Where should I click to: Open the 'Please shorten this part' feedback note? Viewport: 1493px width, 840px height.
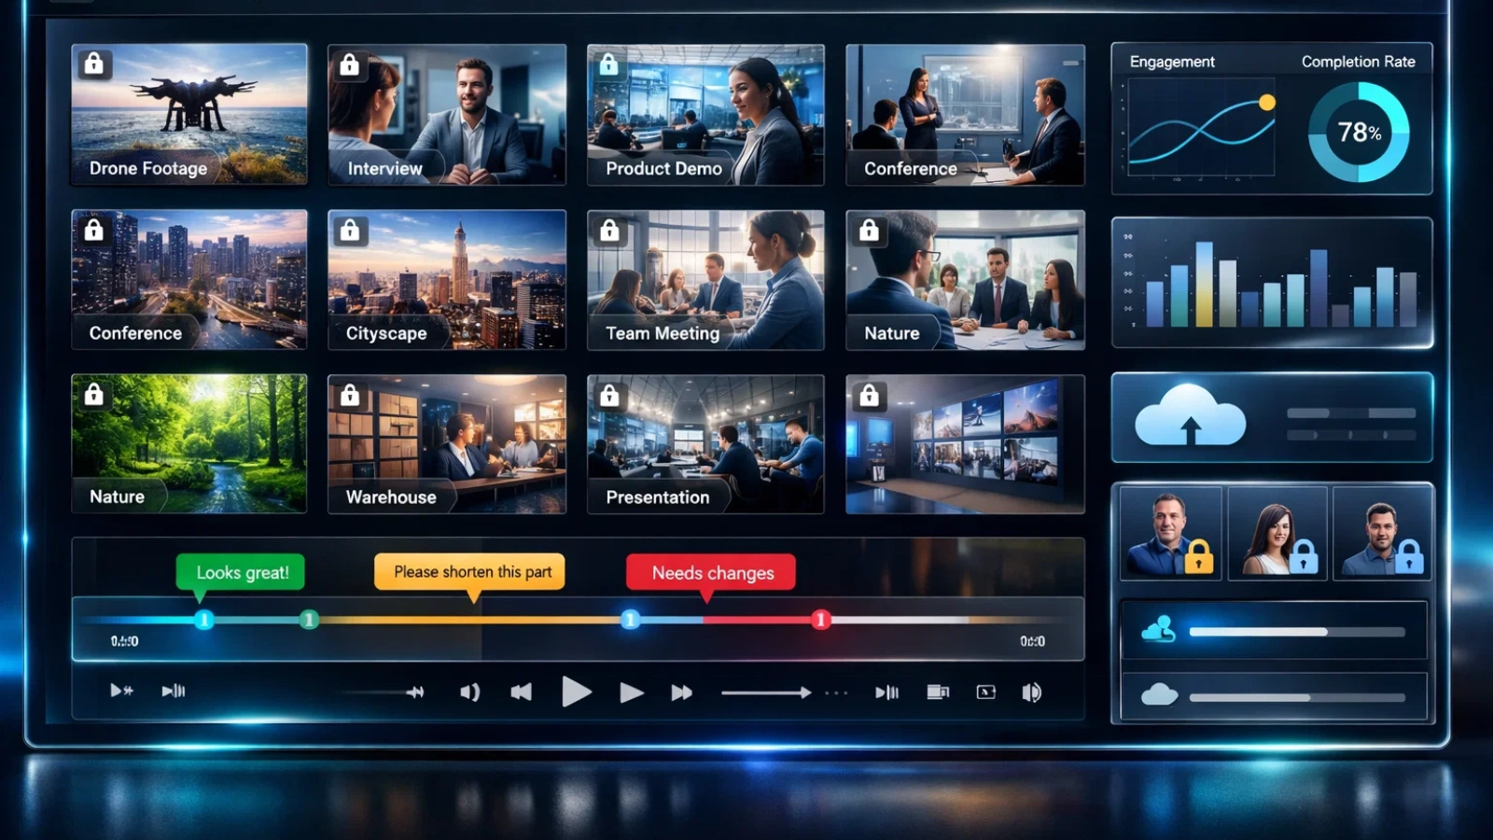click(x=468, y=570)
